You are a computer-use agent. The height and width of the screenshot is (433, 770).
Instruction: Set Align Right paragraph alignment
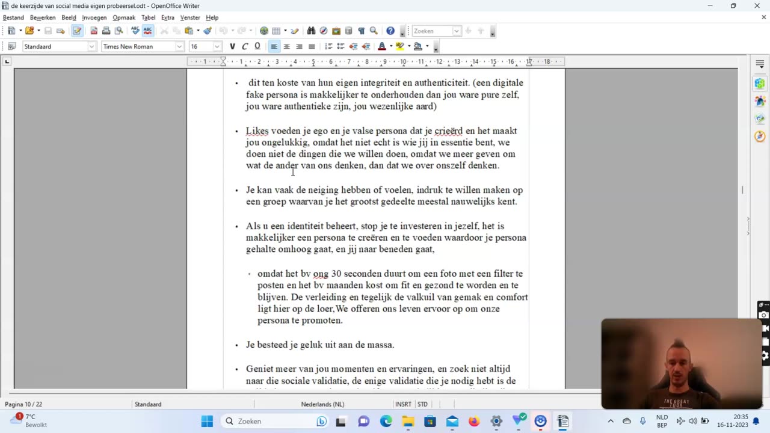tap(299, 46)
